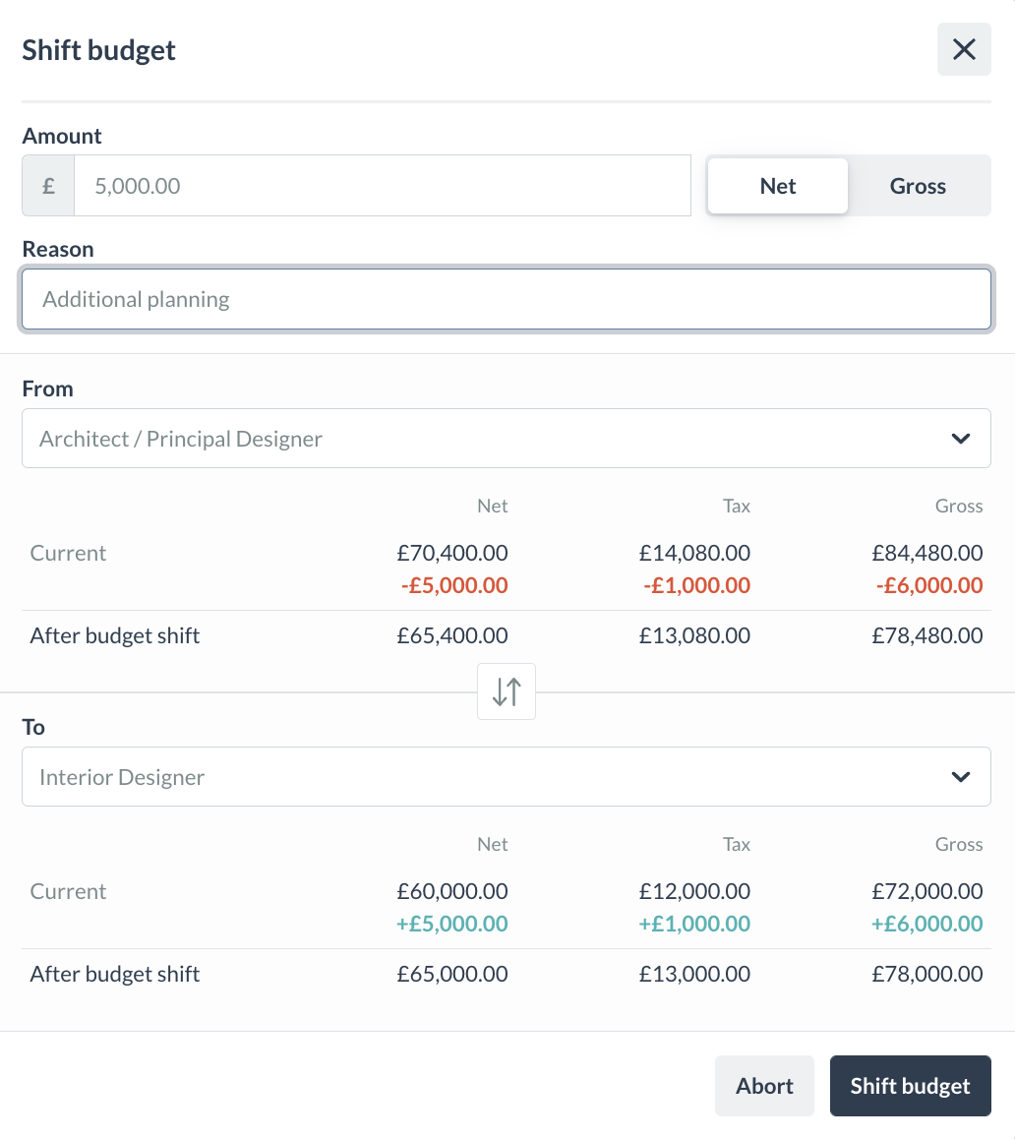Image resolution: width=1015 pixels, height=1139 pixels.
Task: Click the current gross value £84,480.00
Action: 926,553
